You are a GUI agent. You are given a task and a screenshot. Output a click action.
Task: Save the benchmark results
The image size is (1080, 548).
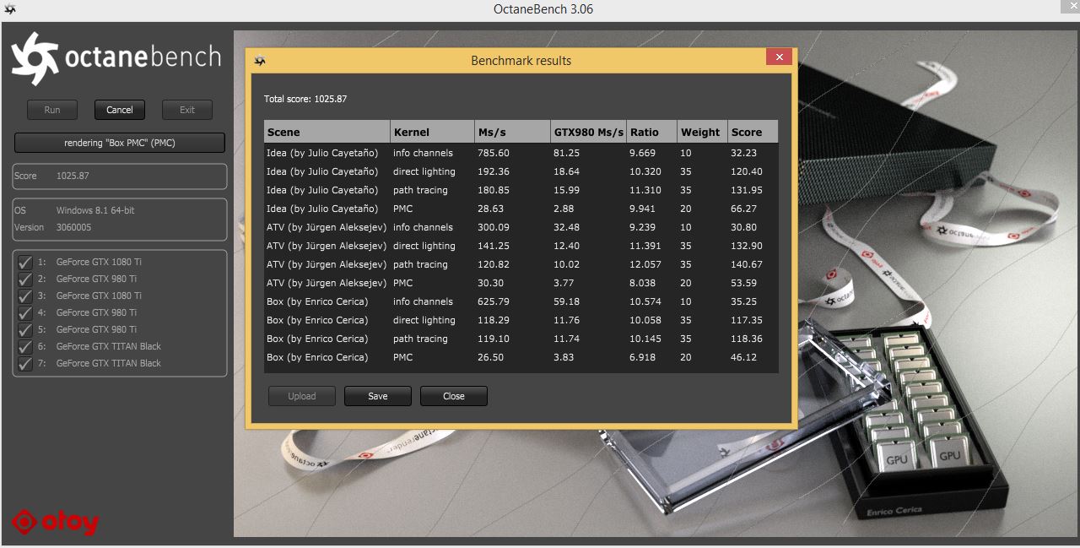378,396
